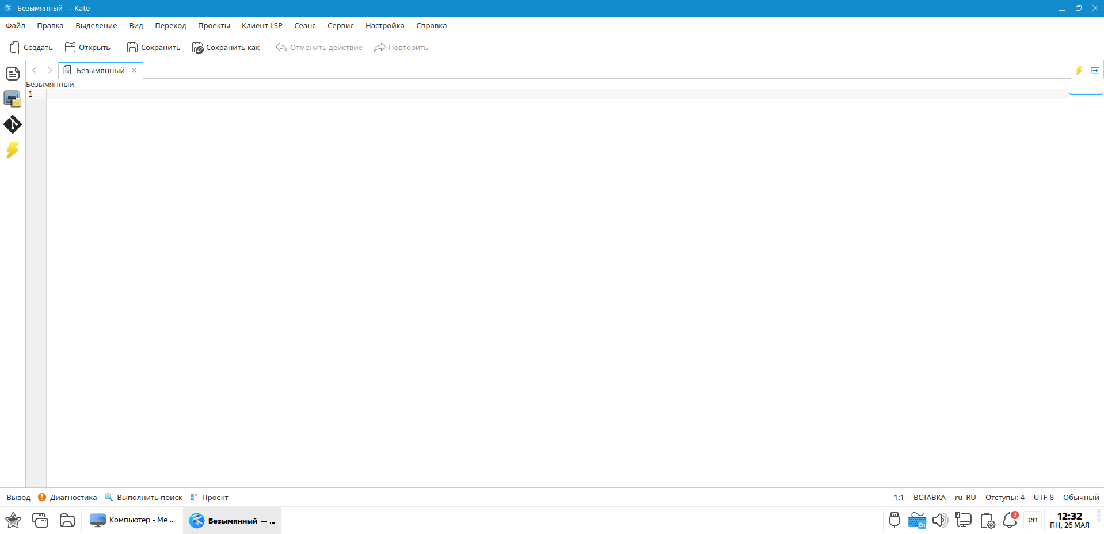Toggle INSERT mode in status bar
Screen dimensions: 1104x534
(x=929, y=498)
